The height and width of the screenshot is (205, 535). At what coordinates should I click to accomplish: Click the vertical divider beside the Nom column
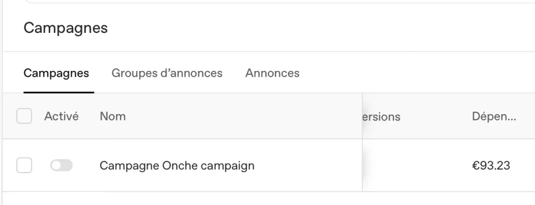362,142
